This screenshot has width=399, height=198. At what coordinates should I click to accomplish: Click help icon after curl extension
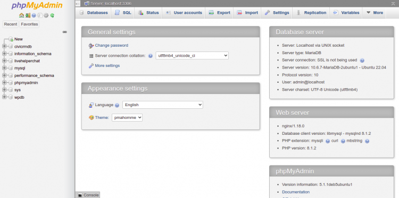click(x=343, y=141)
